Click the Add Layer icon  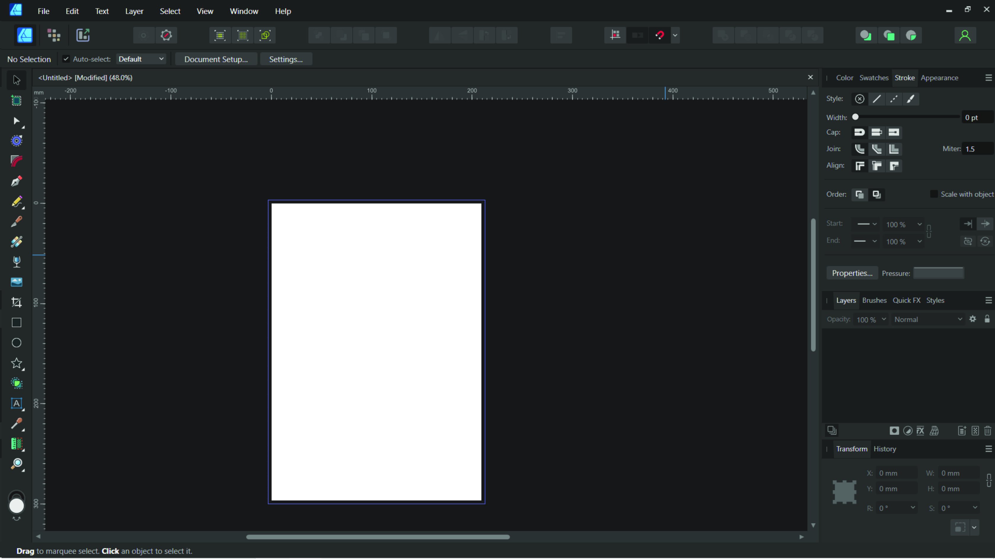[x=962, y=431]
